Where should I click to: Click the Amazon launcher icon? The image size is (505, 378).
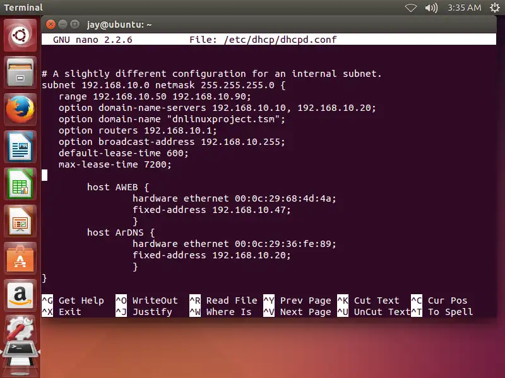(x=21, y=296)
